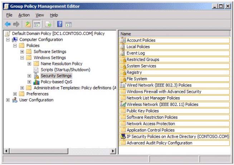Select the Policies tree item
This screenshot has height=165, width=234.
point(33,46)
